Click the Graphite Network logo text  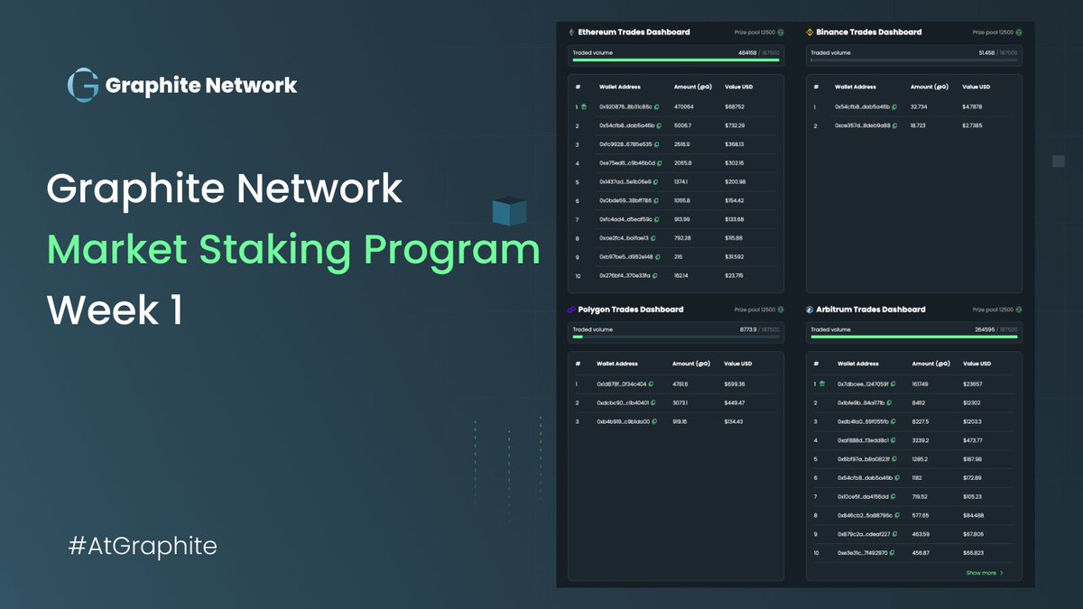pos(201,86)
